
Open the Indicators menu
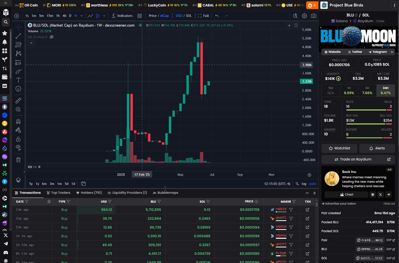click(122, 16)
